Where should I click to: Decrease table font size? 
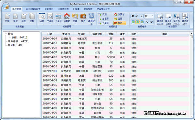click(151, 22)
